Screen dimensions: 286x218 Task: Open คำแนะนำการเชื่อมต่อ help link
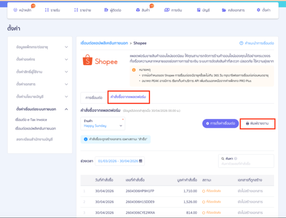click(257, 43)
